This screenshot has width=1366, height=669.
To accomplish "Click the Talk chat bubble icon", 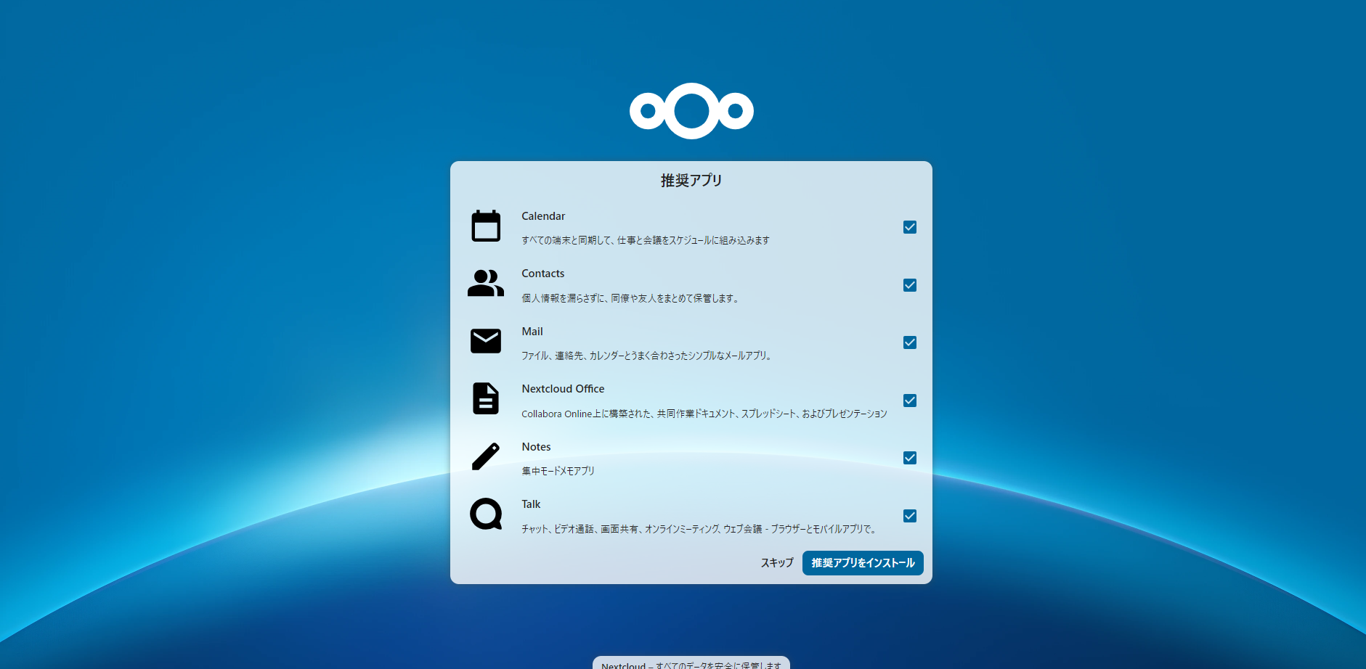I will (x=486, y=514).
